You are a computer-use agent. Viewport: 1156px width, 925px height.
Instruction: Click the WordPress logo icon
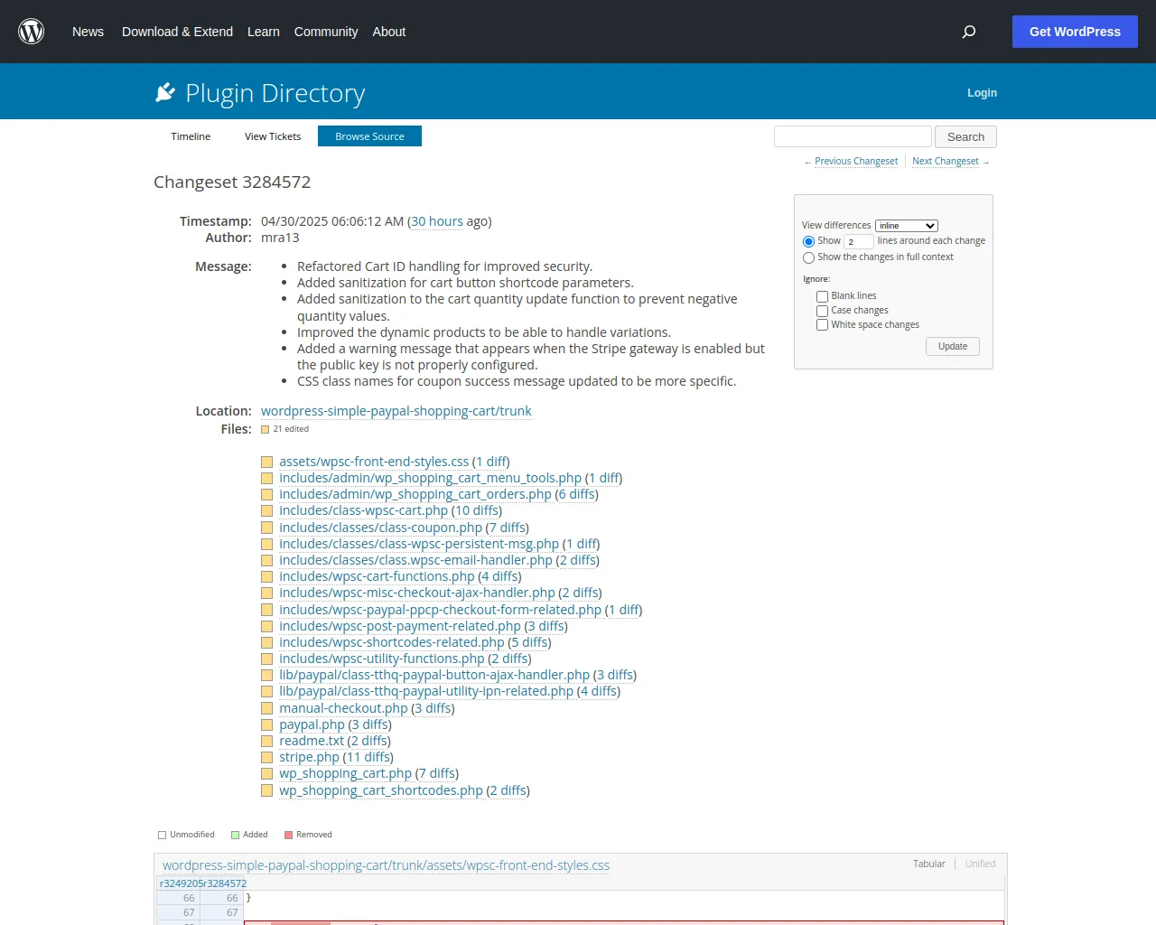pyautogui.click(x=32, y=32)
